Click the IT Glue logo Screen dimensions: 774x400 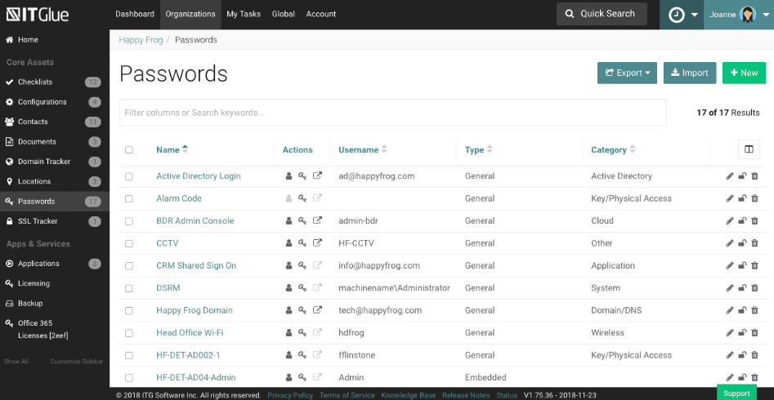pos(38,15)
